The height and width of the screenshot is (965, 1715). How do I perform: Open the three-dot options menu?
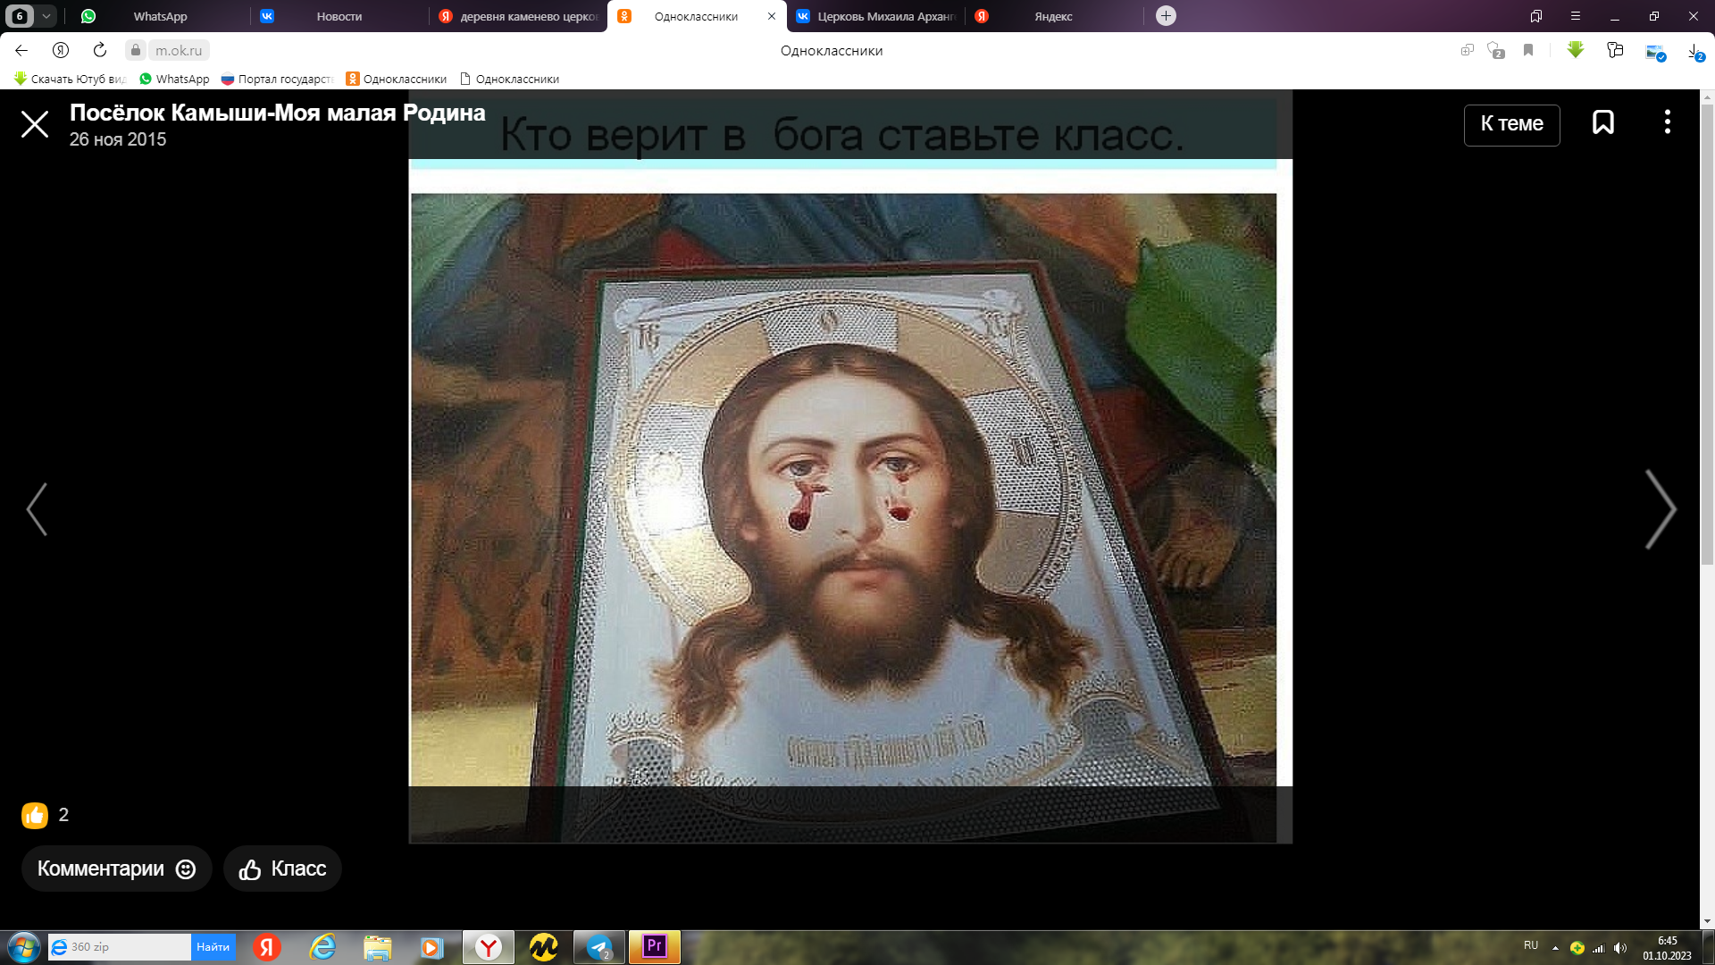pos(1667,123)
